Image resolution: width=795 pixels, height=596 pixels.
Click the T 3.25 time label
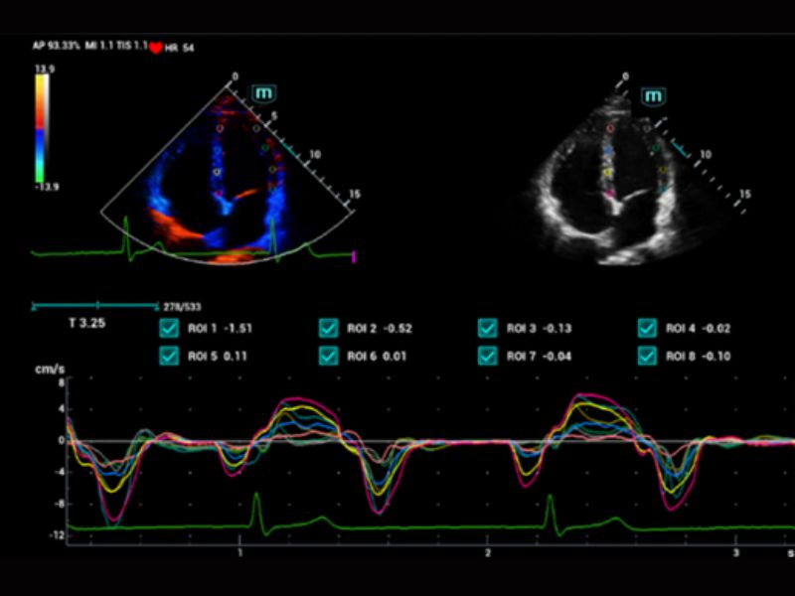86,324
